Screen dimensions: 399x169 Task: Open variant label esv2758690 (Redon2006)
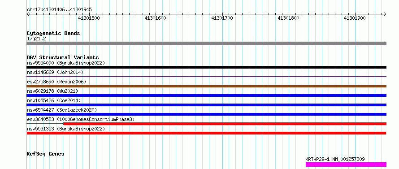click(56, 82)
